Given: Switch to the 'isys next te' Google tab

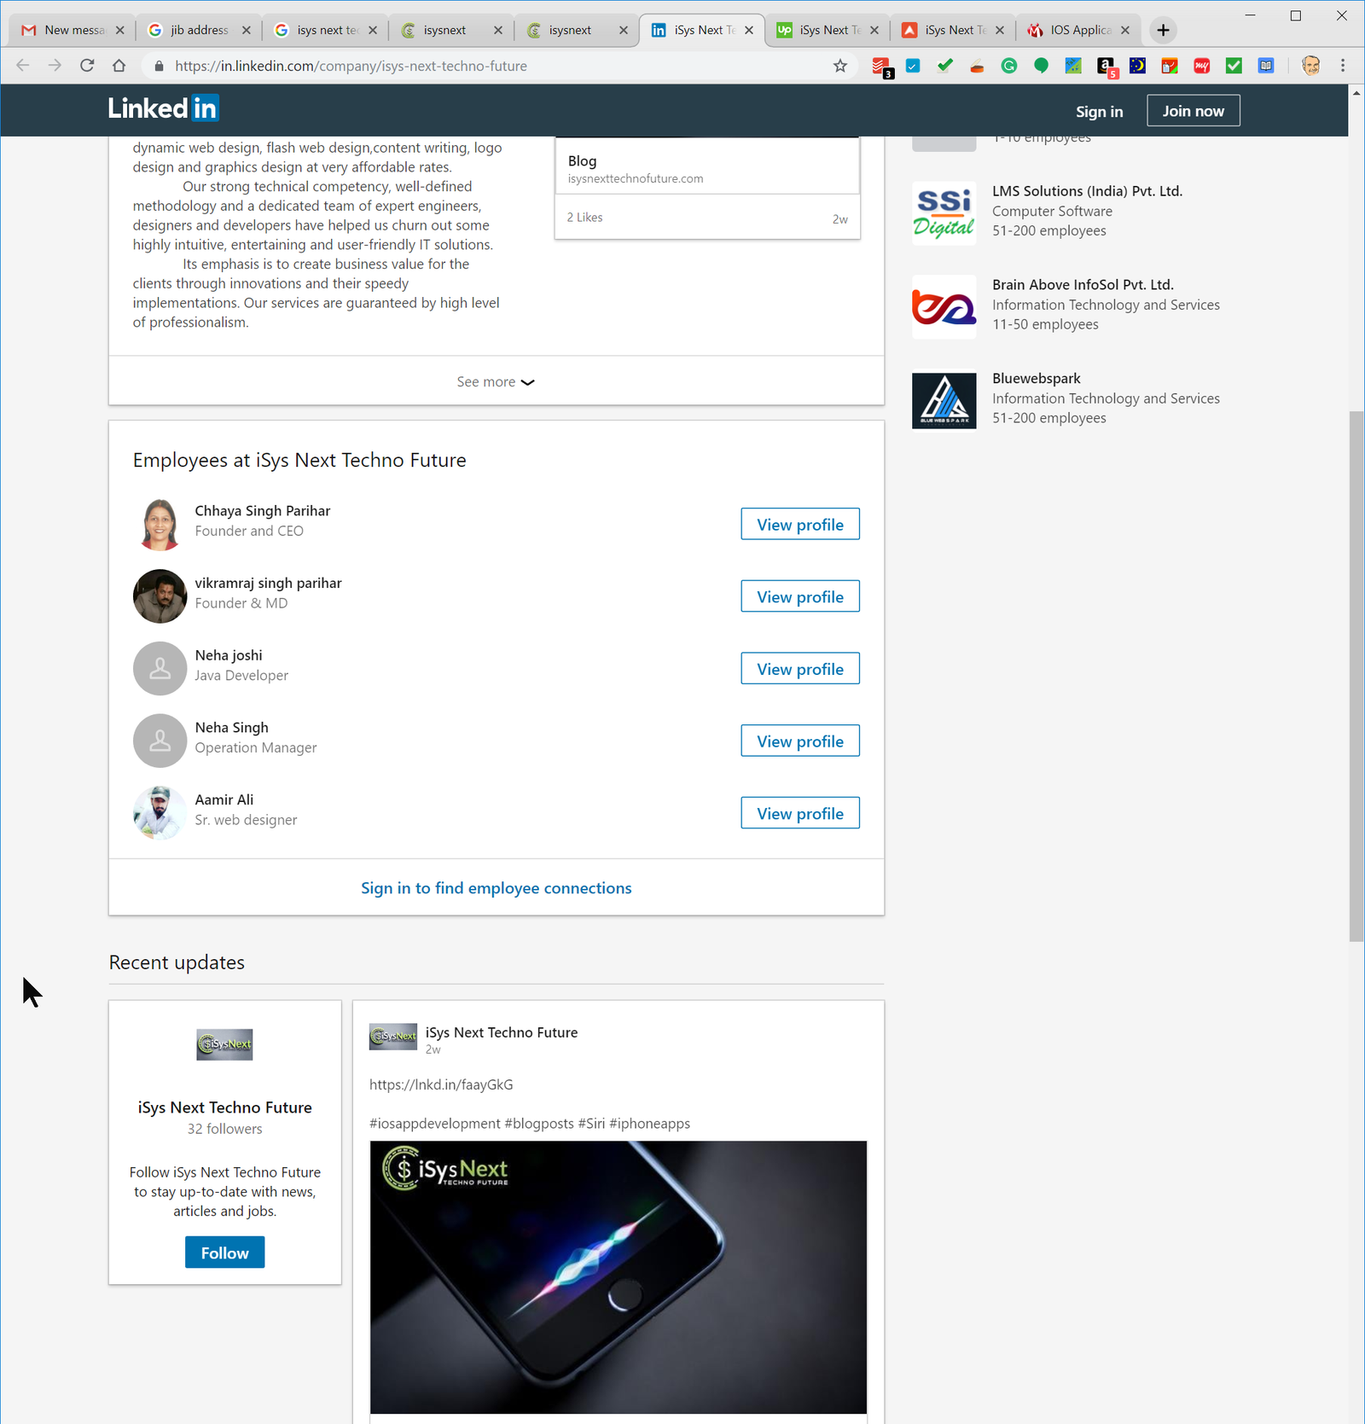Looking at the screenshot, I should pos(325,30).
